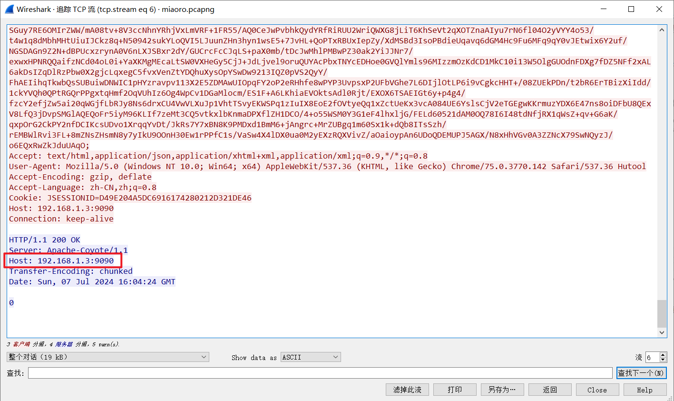This screenshot has height=401, width=674.
Task: Minimize the Follow TCP Stream window
Action: pyautogui.click(x=603, y=10)
